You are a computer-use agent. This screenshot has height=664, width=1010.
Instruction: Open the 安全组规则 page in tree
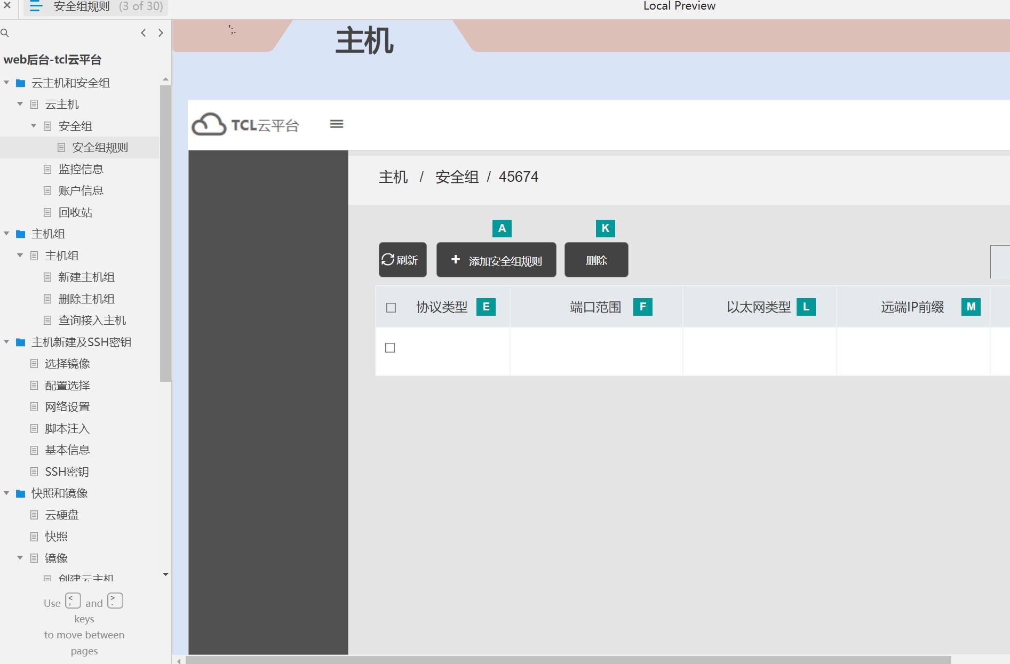tap(100, 148)
